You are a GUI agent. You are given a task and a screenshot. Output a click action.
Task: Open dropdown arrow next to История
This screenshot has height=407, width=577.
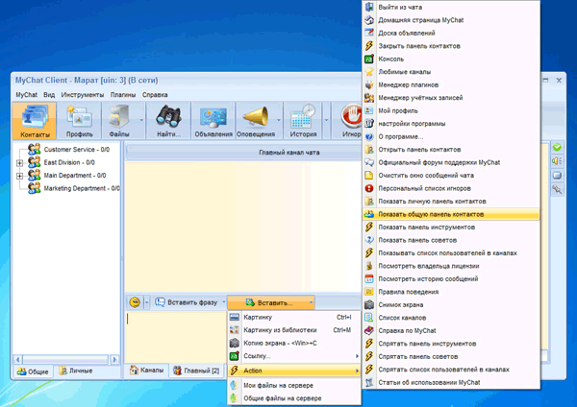click(x=326, y=121)
